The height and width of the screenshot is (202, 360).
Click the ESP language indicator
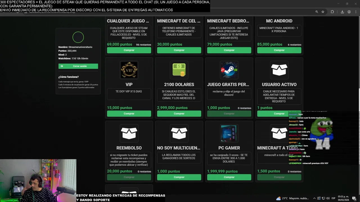pyautogui.click(x=333, y=198)
